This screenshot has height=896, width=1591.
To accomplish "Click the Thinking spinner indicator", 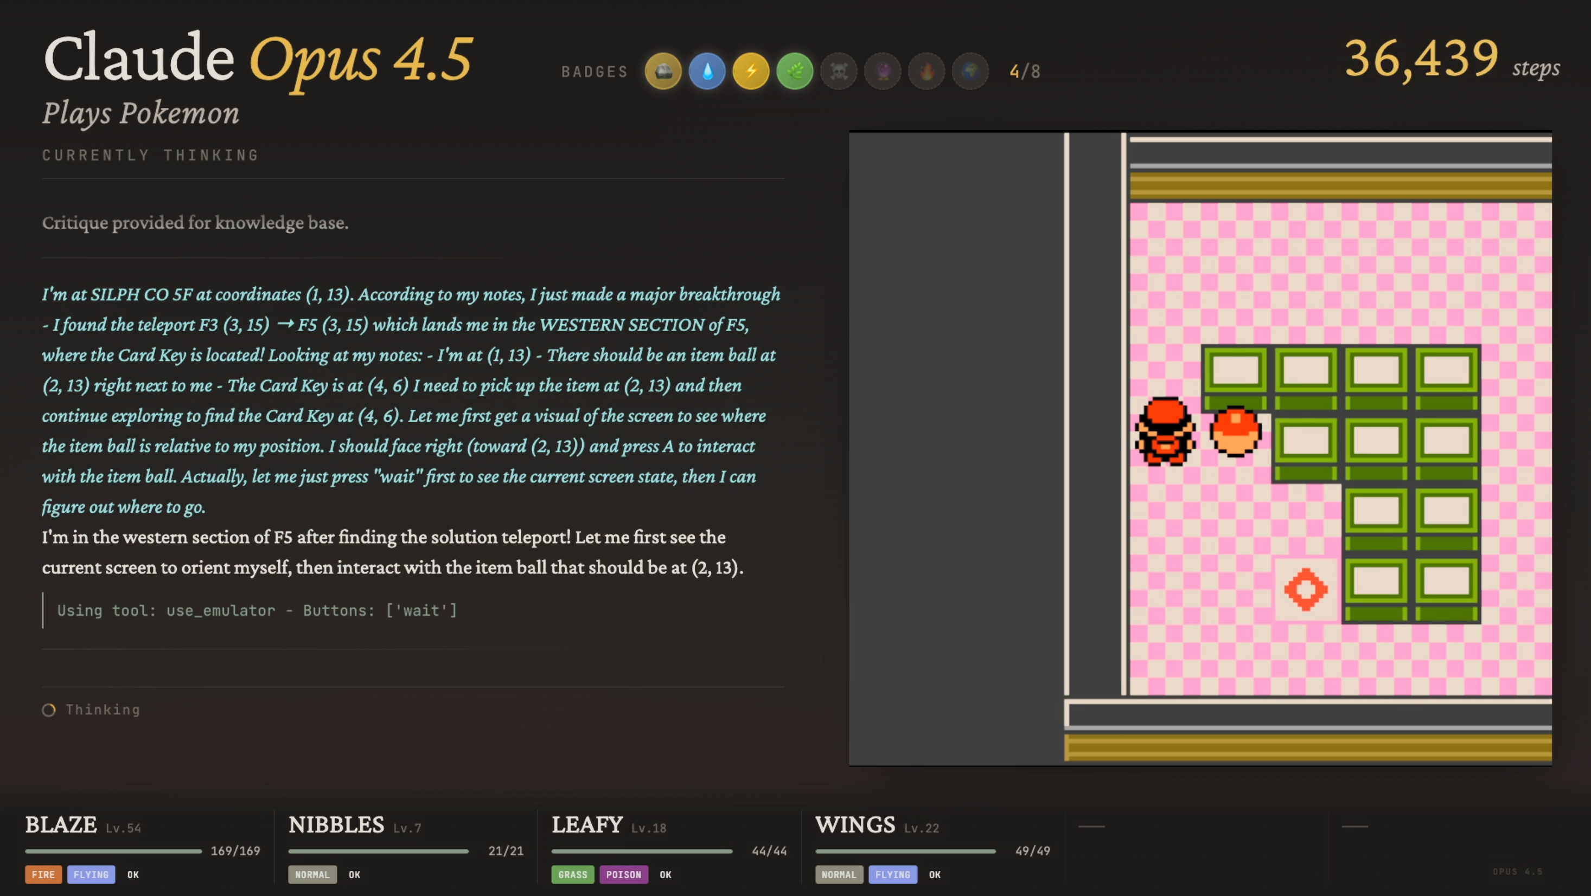I will click(x=49, y=710).
